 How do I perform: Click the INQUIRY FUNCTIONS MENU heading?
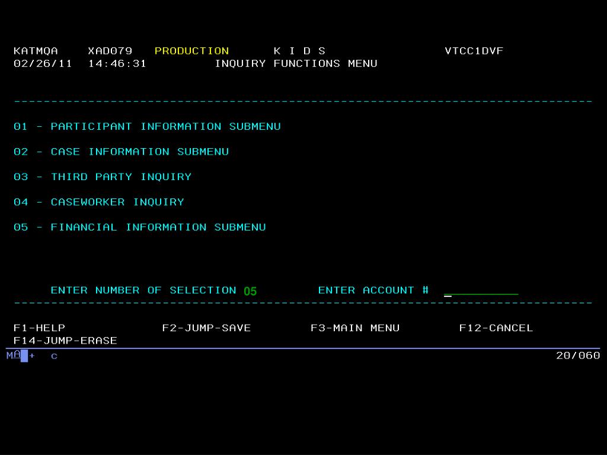coord(296,63)
